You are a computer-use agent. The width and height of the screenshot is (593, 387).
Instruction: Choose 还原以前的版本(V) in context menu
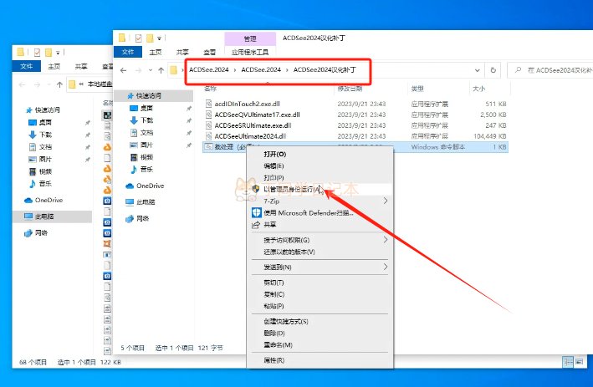320,252
